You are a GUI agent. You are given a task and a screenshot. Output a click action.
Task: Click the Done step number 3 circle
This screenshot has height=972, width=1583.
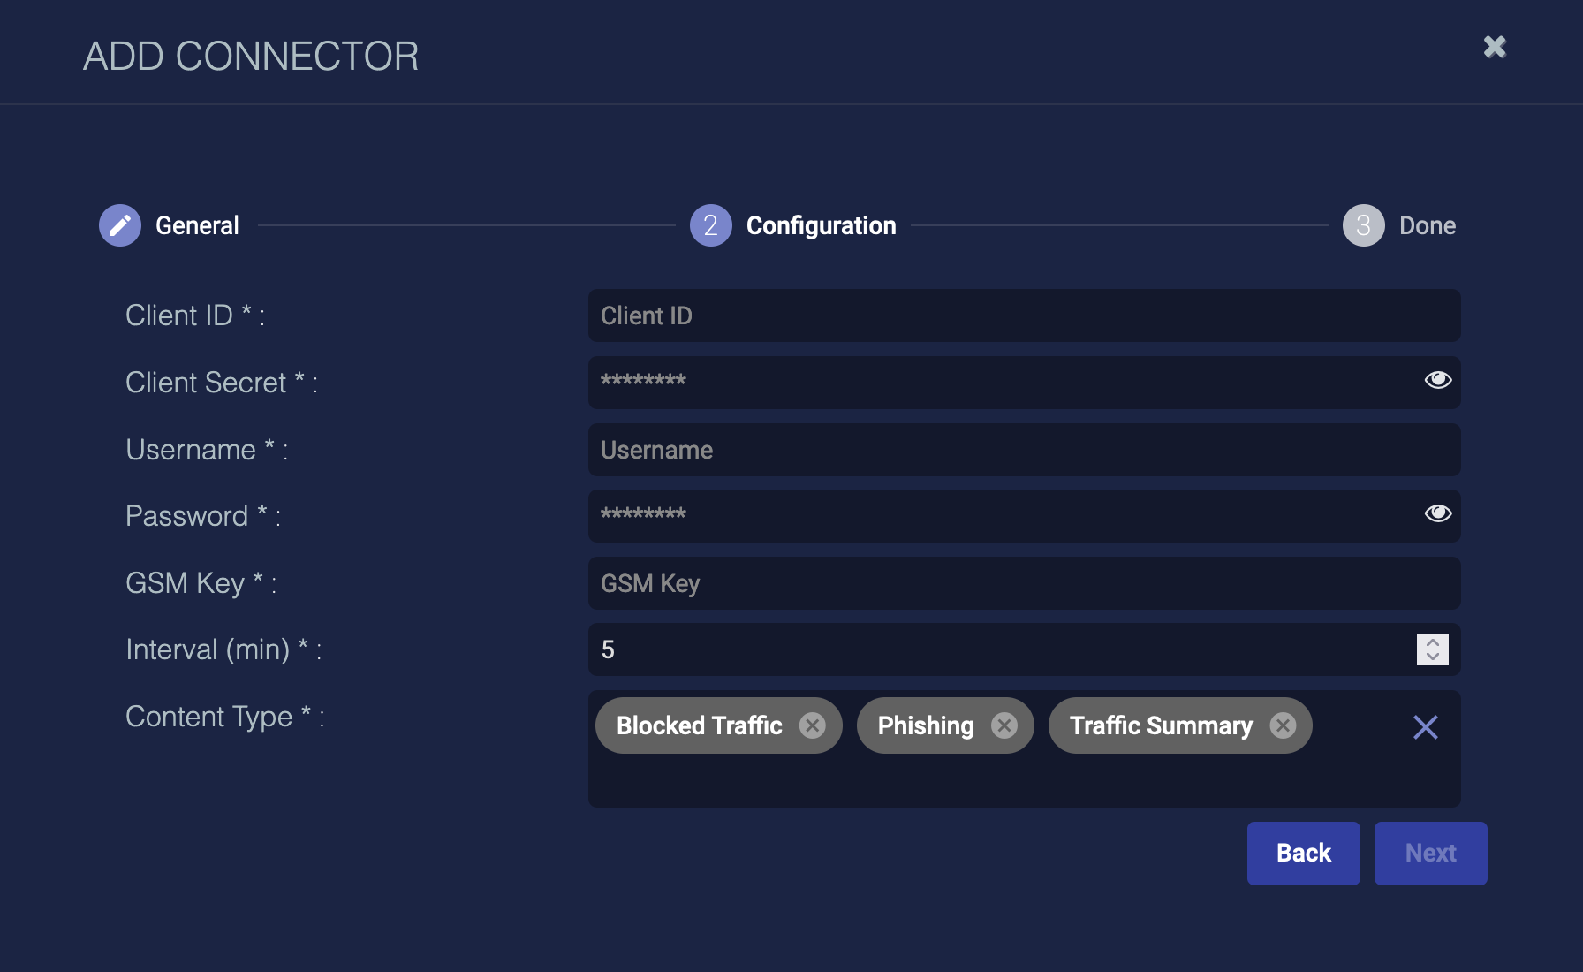pyautogui.click(x=1363, y=225)
